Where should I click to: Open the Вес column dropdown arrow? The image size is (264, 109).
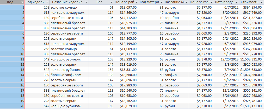pyautogui.click(x=111, y=2)
